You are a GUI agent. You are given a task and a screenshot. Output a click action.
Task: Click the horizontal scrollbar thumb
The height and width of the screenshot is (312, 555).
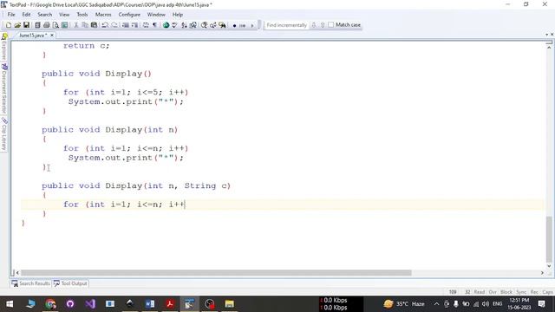click(216, 273)
